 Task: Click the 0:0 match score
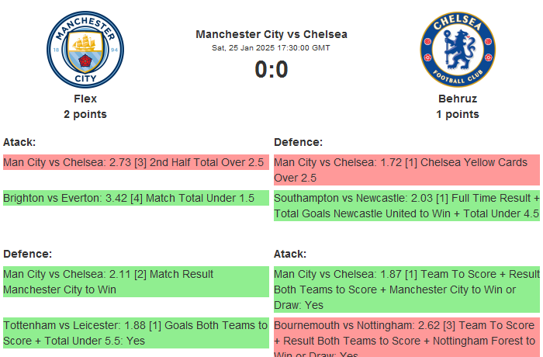click(x=271, y=70)
